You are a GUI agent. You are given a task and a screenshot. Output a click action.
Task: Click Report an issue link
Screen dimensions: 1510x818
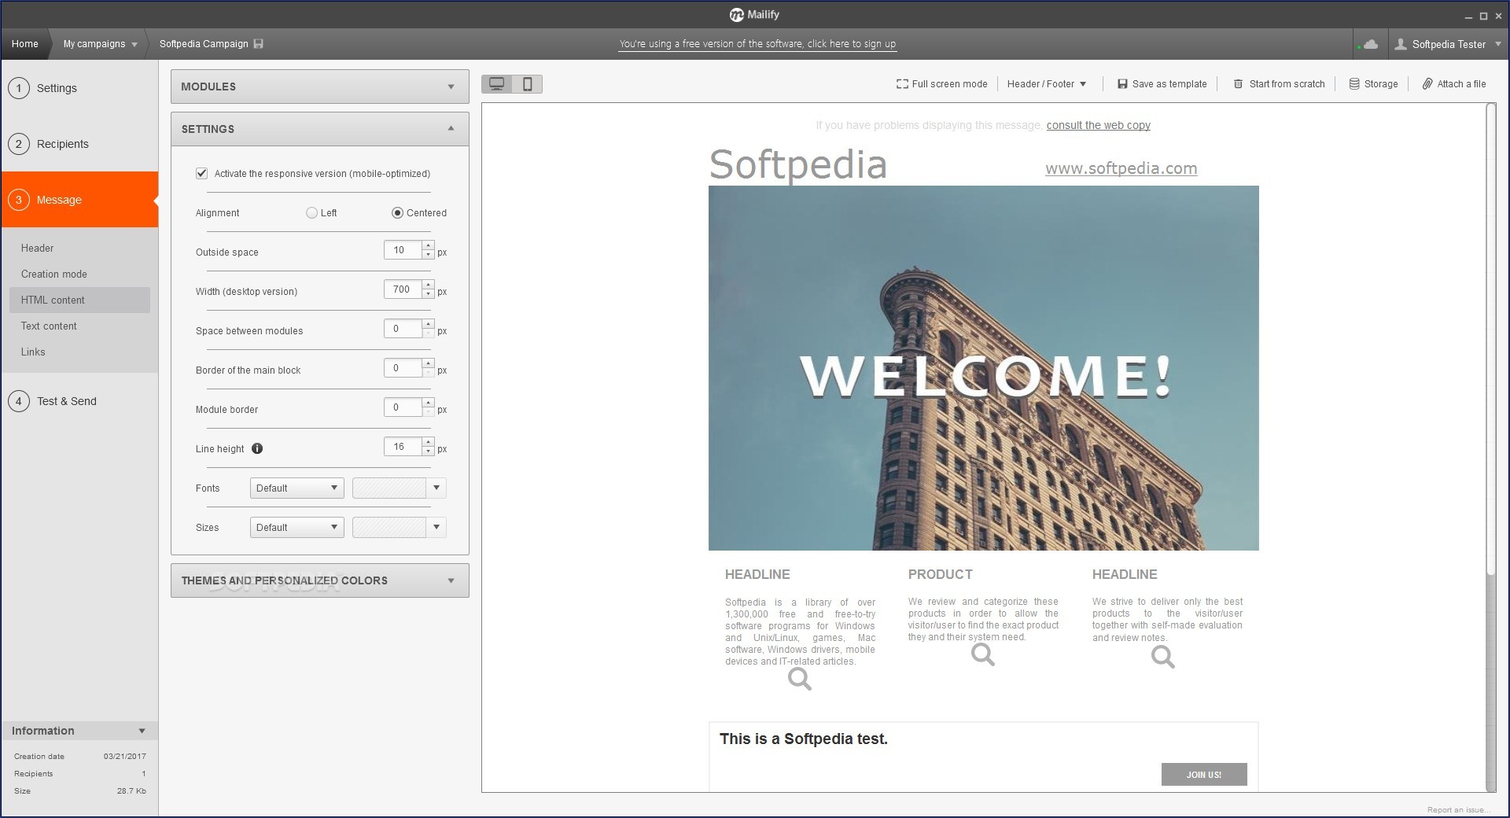point(1457,809)
